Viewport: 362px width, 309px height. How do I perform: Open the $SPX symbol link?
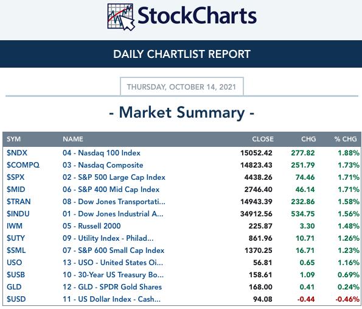tap(15, 177)
